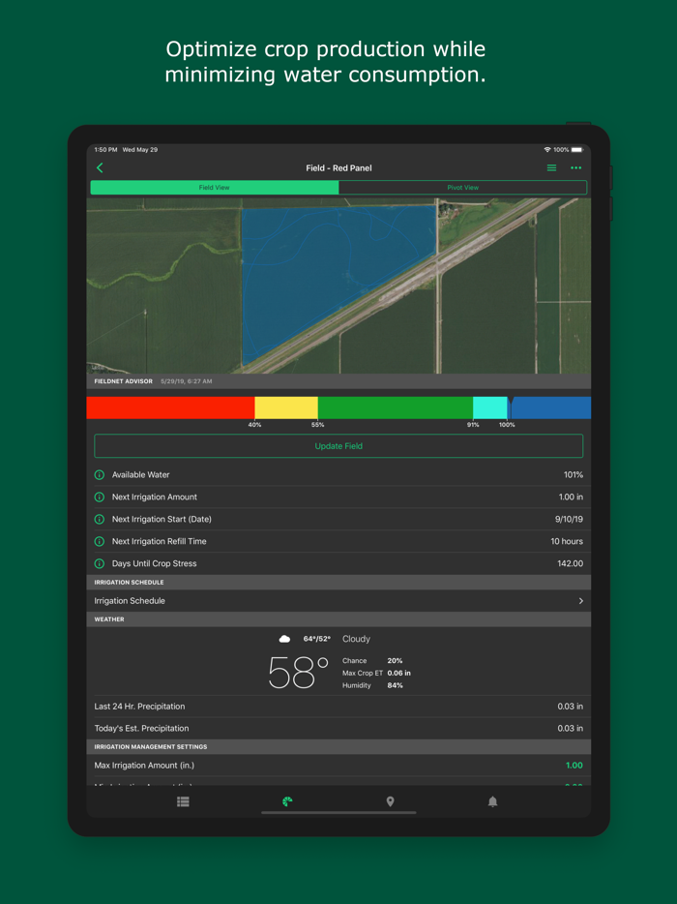Tap the 40% threshold label
Viewport: 677px width, 904px height.
pos(254,425)
